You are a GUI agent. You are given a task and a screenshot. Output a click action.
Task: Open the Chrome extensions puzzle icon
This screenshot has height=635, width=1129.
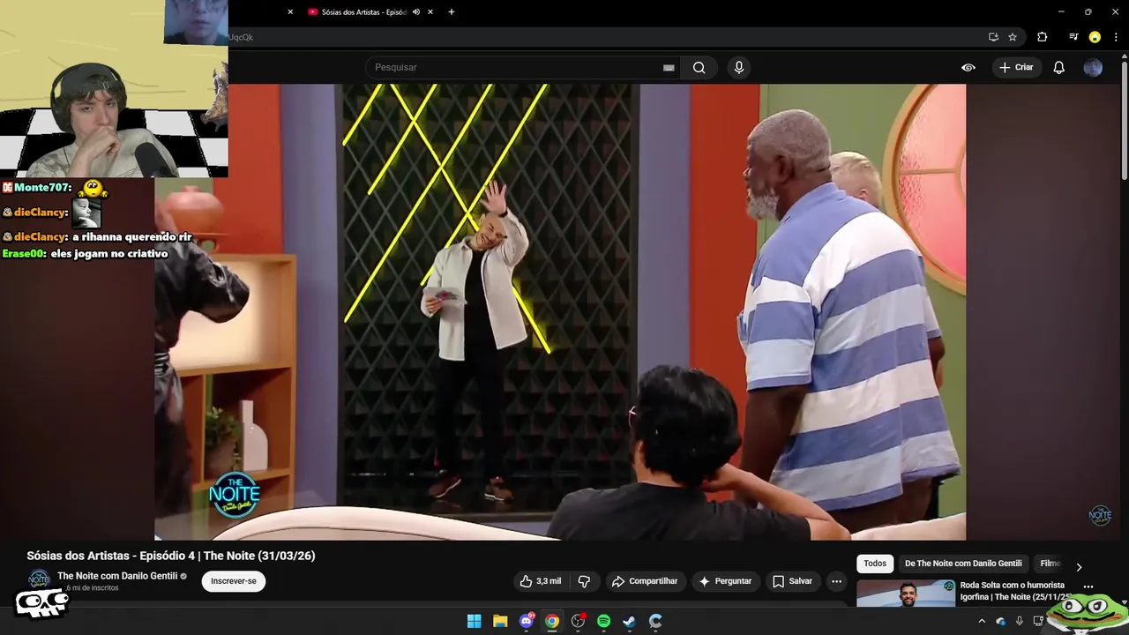1043,37
